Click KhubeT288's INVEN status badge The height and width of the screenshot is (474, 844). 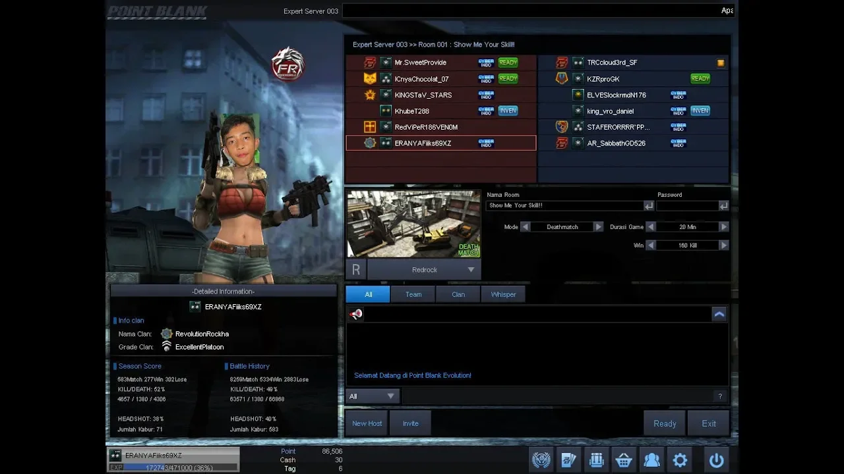pos(508,111)
